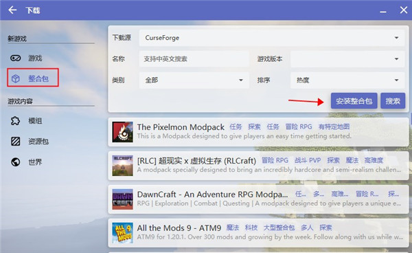Focus the 名称 search input field

pyautogui.click(x=194, y=59)
